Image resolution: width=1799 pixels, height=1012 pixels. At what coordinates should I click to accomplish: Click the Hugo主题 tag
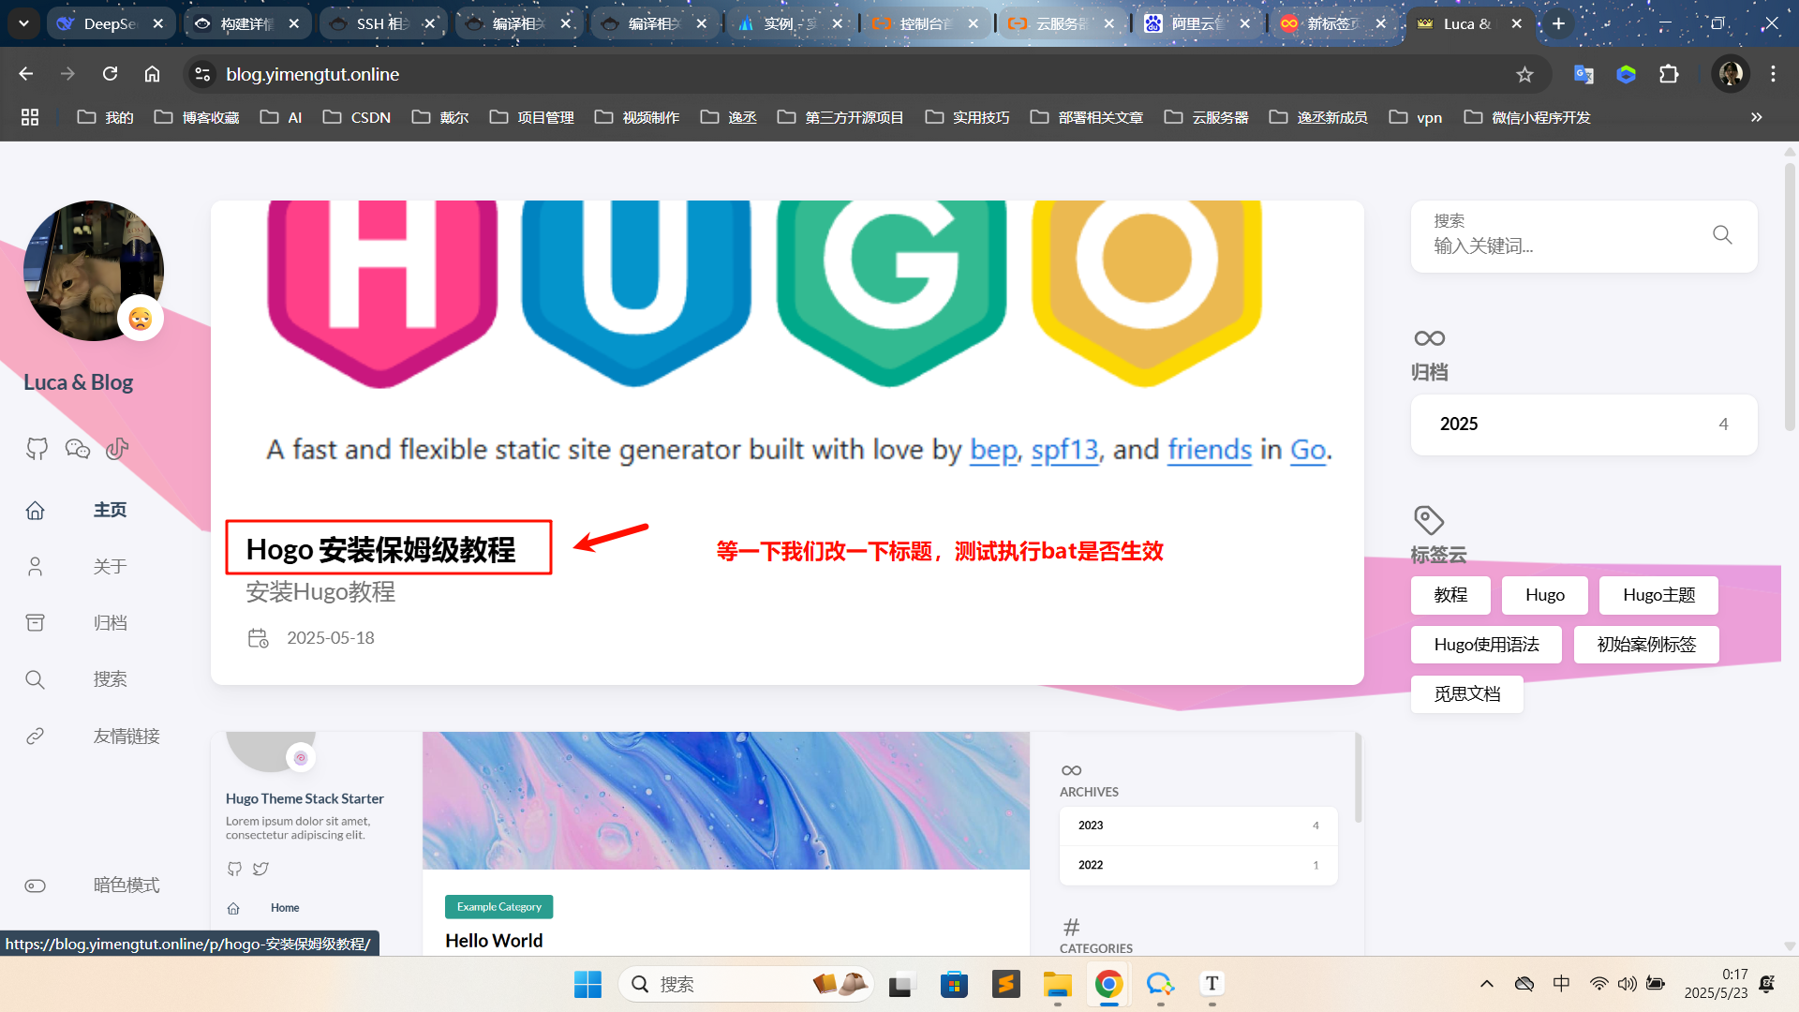tap(1658, 595)
